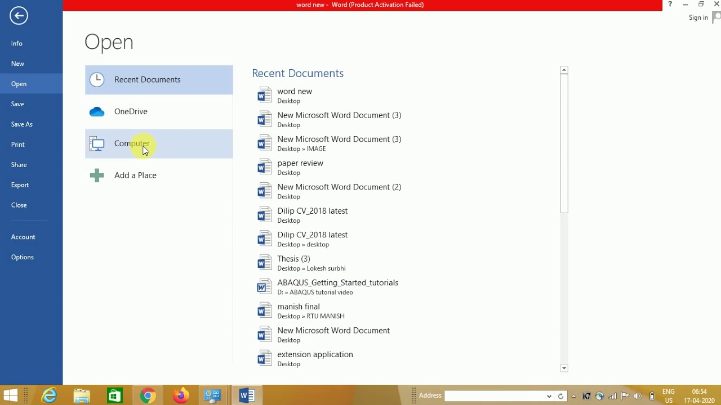721x405 pixels.
Task: Expand the taskbar Address dropdown arrow
Action: tap(549, 396)
